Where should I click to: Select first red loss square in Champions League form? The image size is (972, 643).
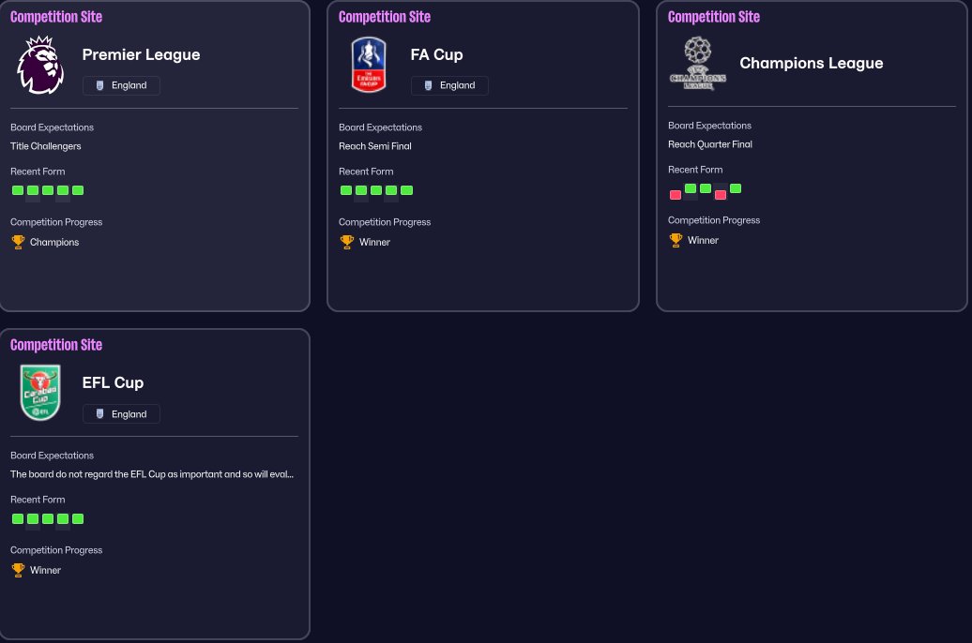pyautogui.click(x=676, y=195)
